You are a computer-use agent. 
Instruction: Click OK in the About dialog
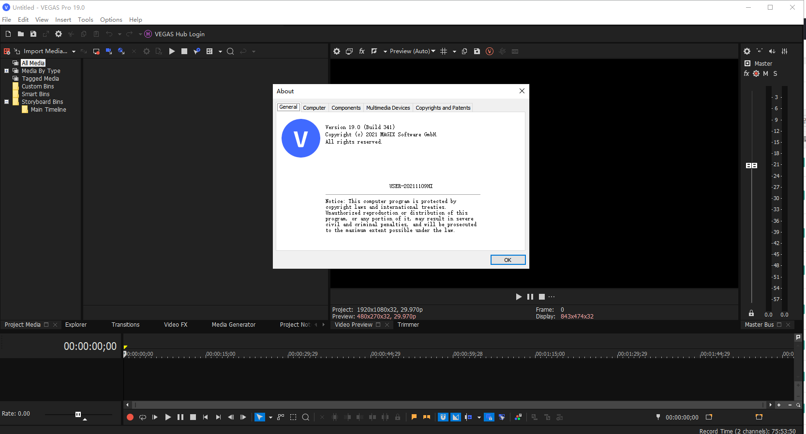508,260
